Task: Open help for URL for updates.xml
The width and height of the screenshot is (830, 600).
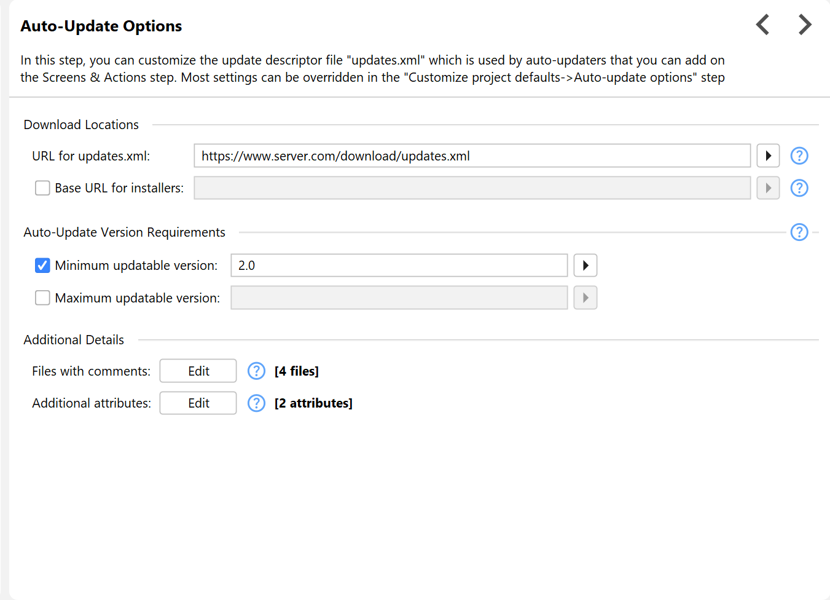Action: [799, 156]
